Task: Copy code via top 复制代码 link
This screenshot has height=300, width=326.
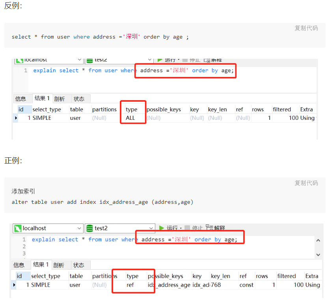Action: [x=306, y=28]
